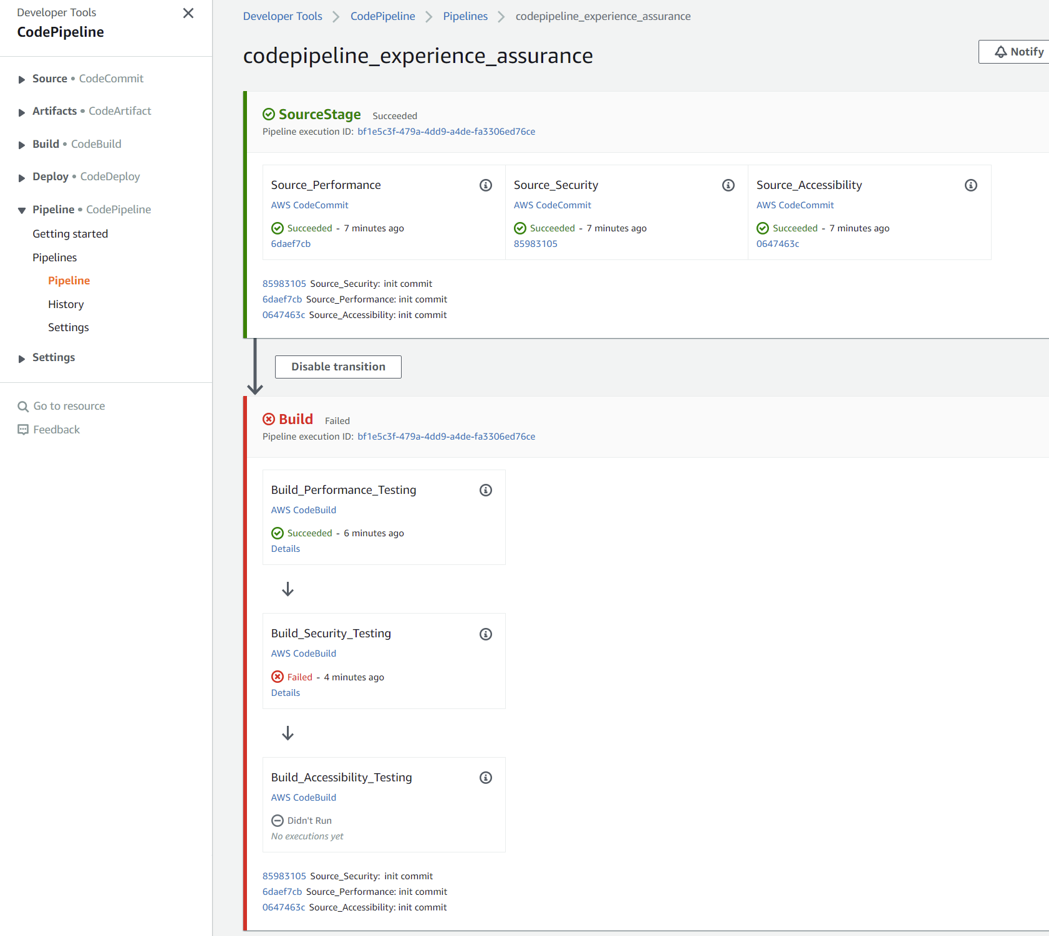Go to Developer Tools breadcrumb
This screenshot has width=1049, height=936.
283,16
